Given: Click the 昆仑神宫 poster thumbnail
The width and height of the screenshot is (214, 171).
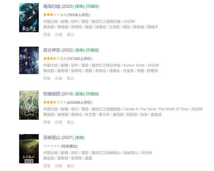Looking at the screenshot, I should 29,60.
